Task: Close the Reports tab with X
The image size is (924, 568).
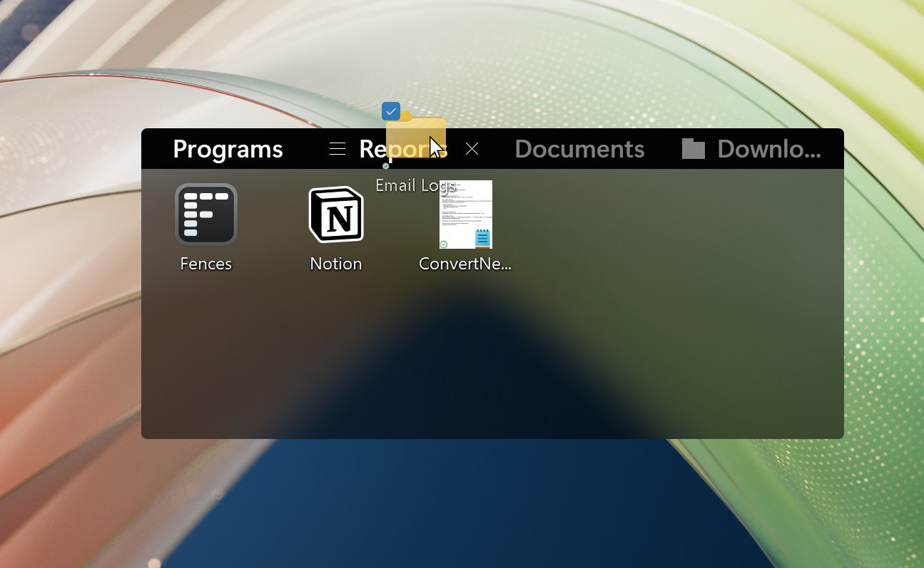Action: point(472,148)
